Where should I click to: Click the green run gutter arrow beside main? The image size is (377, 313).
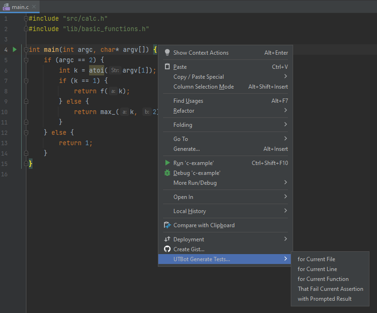tap(15, 49)
